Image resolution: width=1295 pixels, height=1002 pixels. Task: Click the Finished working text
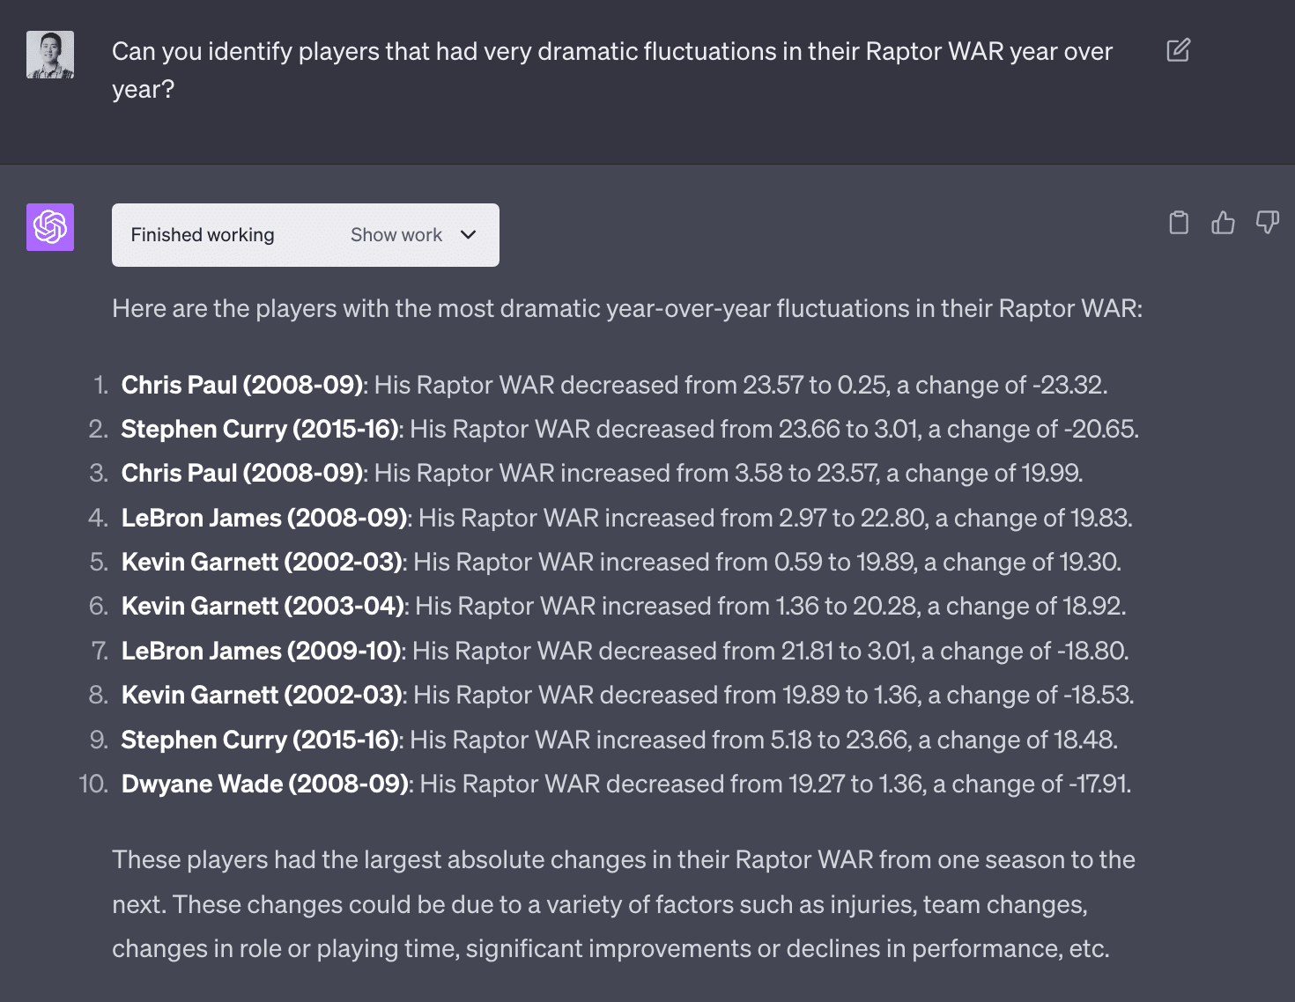pyautogui.click(x=203, y=235)
